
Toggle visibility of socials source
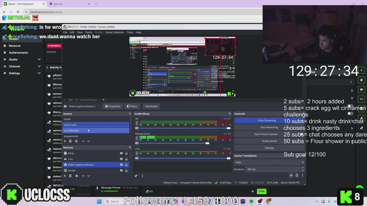(121, 171)
